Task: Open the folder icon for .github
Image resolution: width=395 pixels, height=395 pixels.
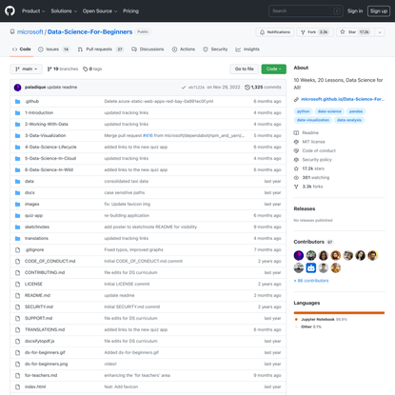Action: point(17,101)
